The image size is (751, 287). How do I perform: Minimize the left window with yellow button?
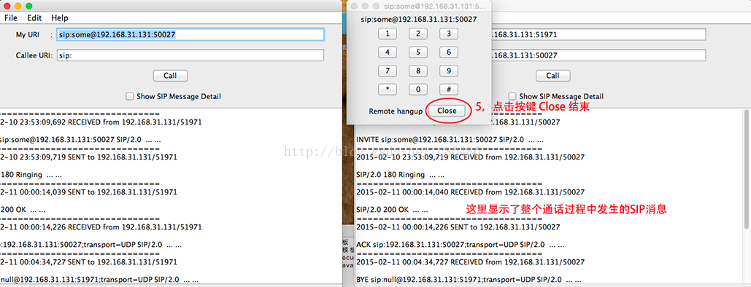coord(18,7)
